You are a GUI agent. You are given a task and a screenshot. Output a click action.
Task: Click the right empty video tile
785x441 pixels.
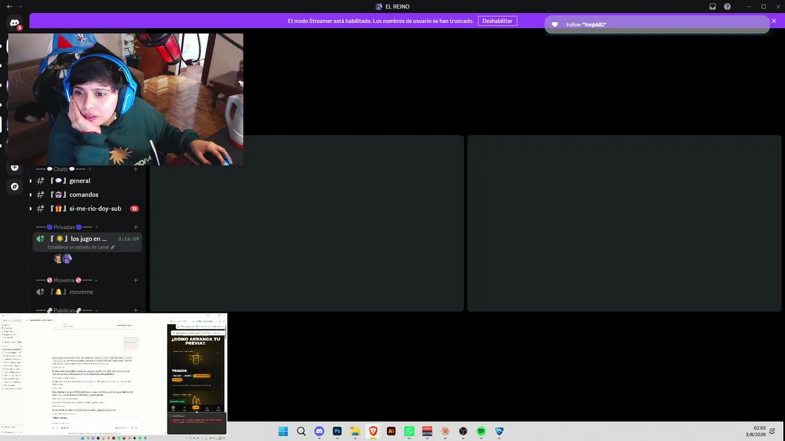coord(624,224)
